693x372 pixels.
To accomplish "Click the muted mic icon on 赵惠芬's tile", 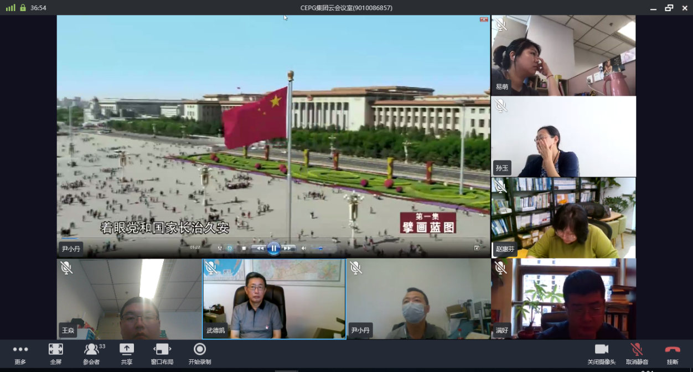I will tap(501, 187).
